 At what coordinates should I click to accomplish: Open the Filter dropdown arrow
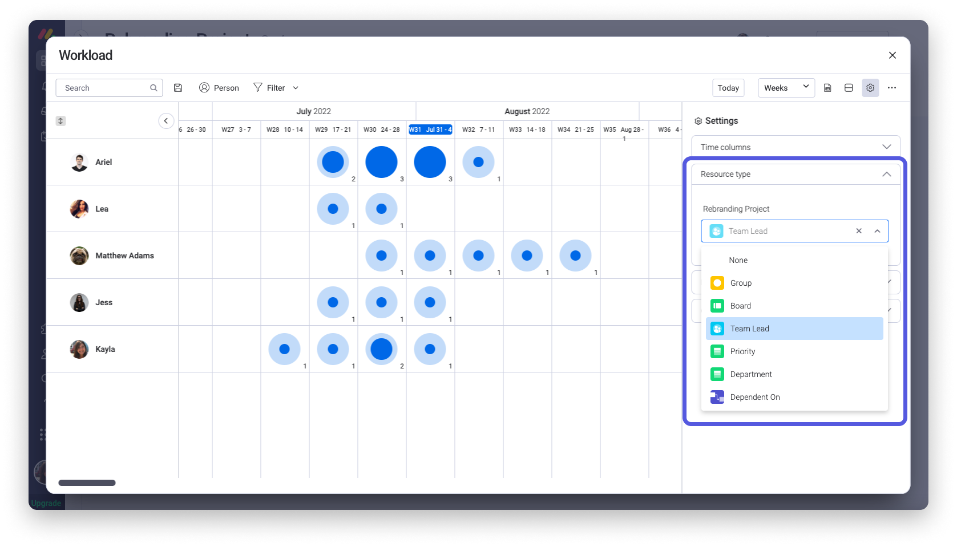[296, 88]
